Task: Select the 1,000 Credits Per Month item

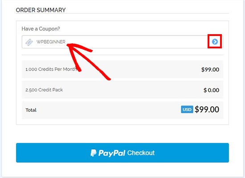Action: click(x=51, y=69)
